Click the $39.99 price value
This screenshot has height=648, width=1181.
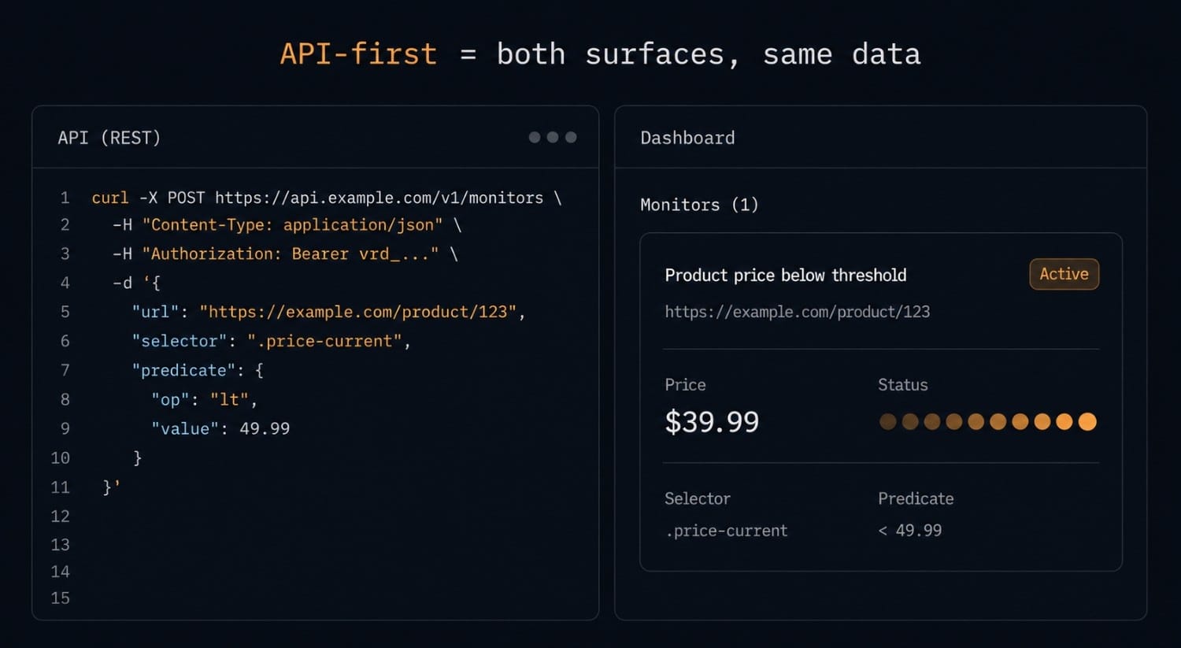pyautogui.click(x=712, y=422)
